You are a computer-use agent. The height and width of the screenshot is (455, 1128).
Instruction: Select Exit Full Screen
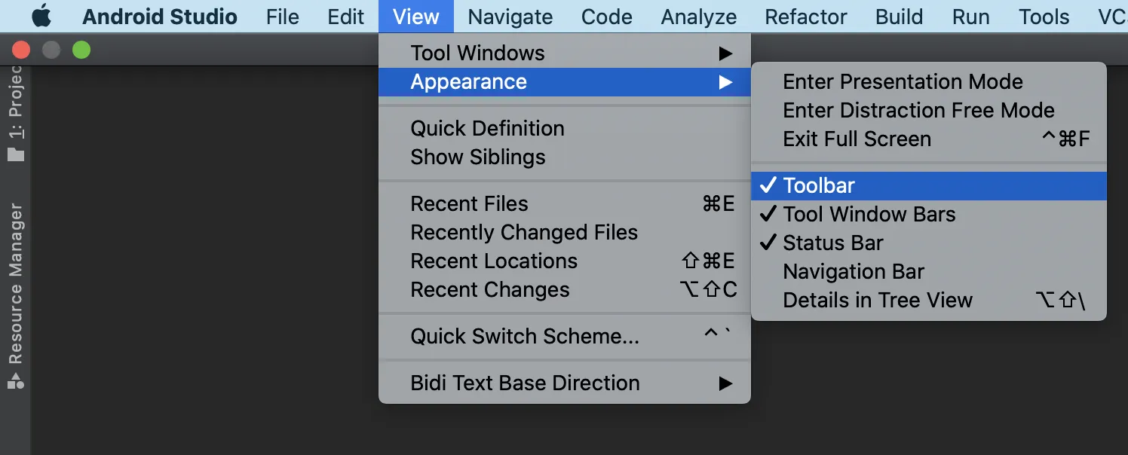[x=857, y=139]
